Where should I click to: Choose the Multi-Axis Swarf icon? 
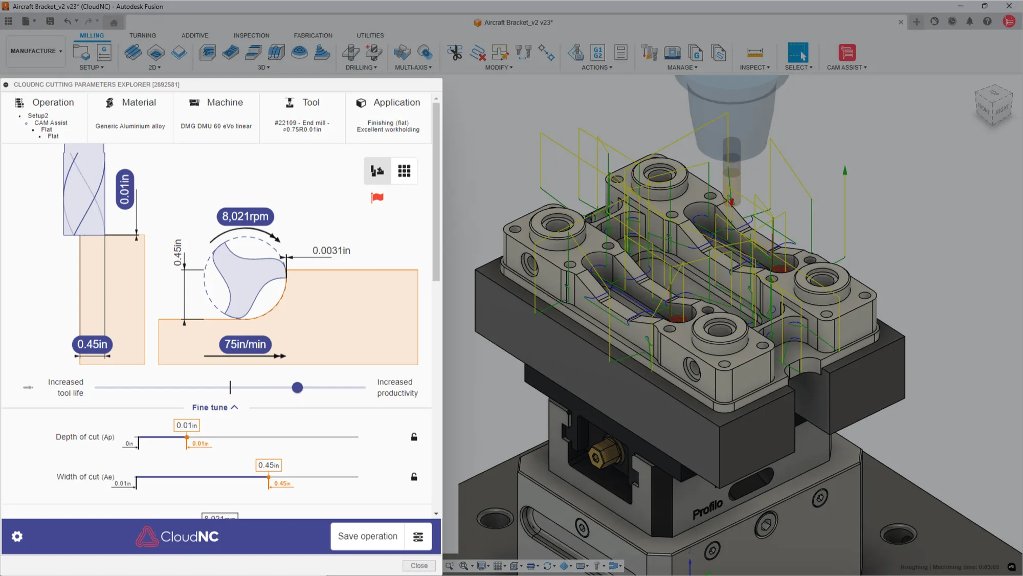point(402,52)
